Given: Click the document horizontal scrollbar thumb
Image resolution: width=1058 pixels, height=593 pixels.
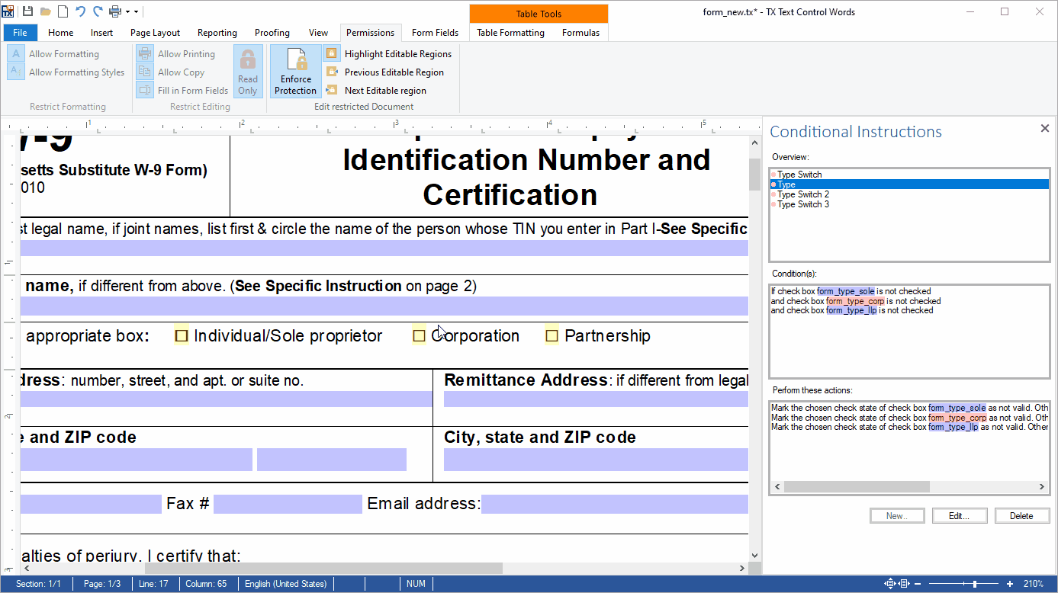Looking at the screenshot, I should 323,569.
